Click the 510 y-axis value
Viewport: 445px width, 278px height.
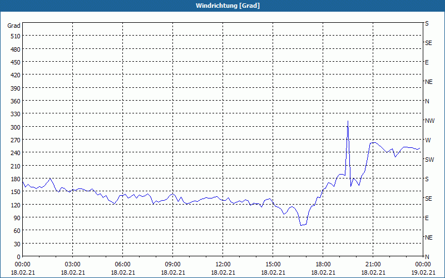click(x=16, y=36)
